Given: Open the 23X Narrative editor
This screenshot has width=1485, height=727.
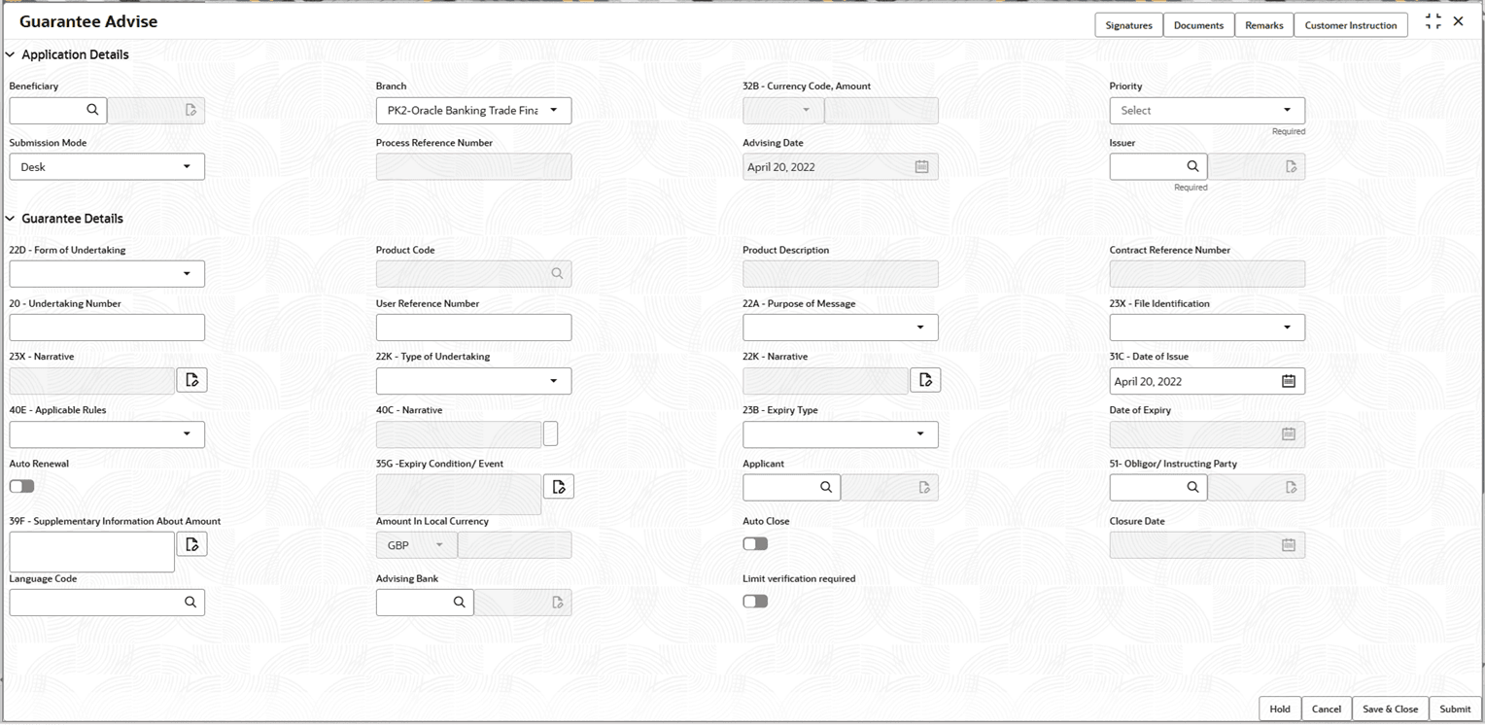Looking at the screenshot, I should (x=191, y=379).
